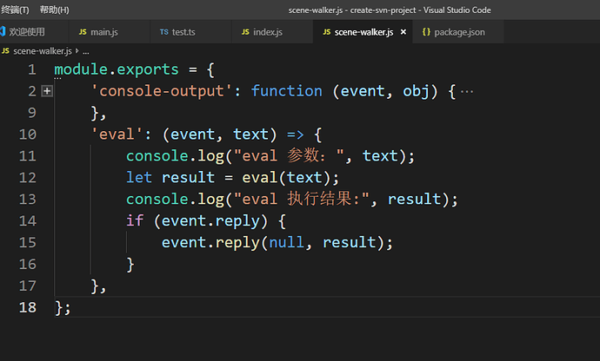Open the 终端(T) menu
The image size is (600, 361).
[15, 10]
